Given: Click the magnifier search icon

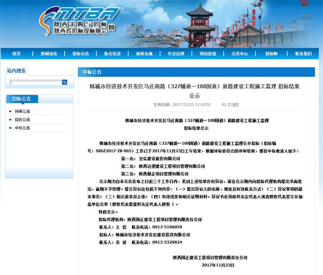Looking at the screenshot, I should 65,82.
